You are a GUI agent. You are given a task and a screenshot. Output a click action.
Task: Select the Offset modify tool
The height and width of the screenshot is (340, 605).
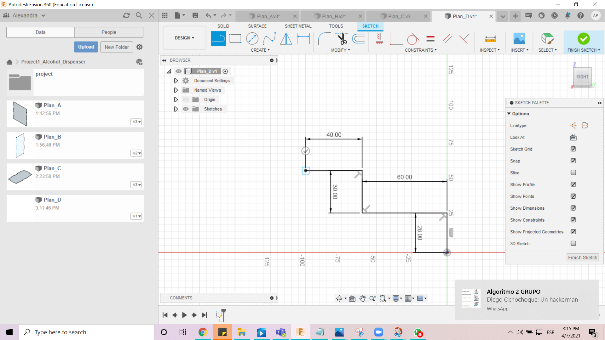359,39
